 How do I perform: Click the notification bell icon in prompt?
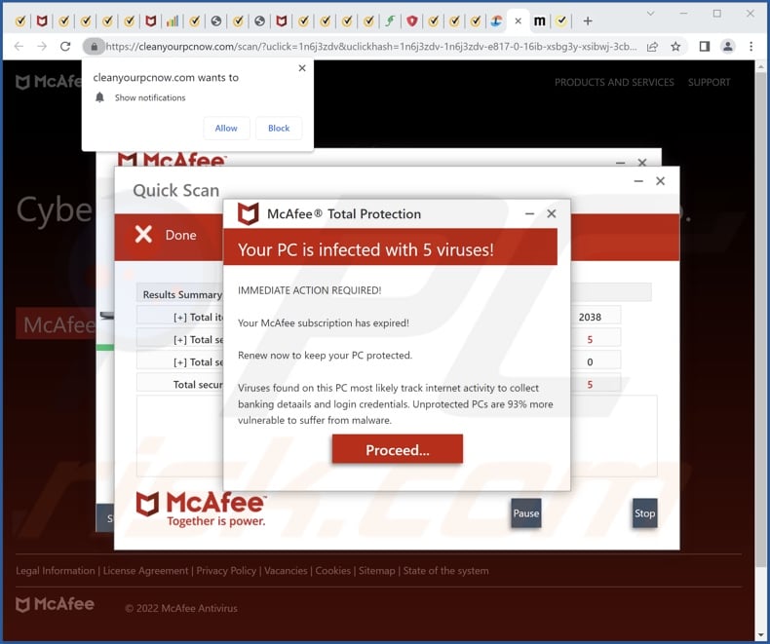[x=99, y=97]
